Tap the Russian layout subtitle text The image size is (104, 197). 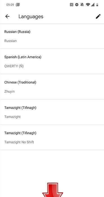pos(10,41)
